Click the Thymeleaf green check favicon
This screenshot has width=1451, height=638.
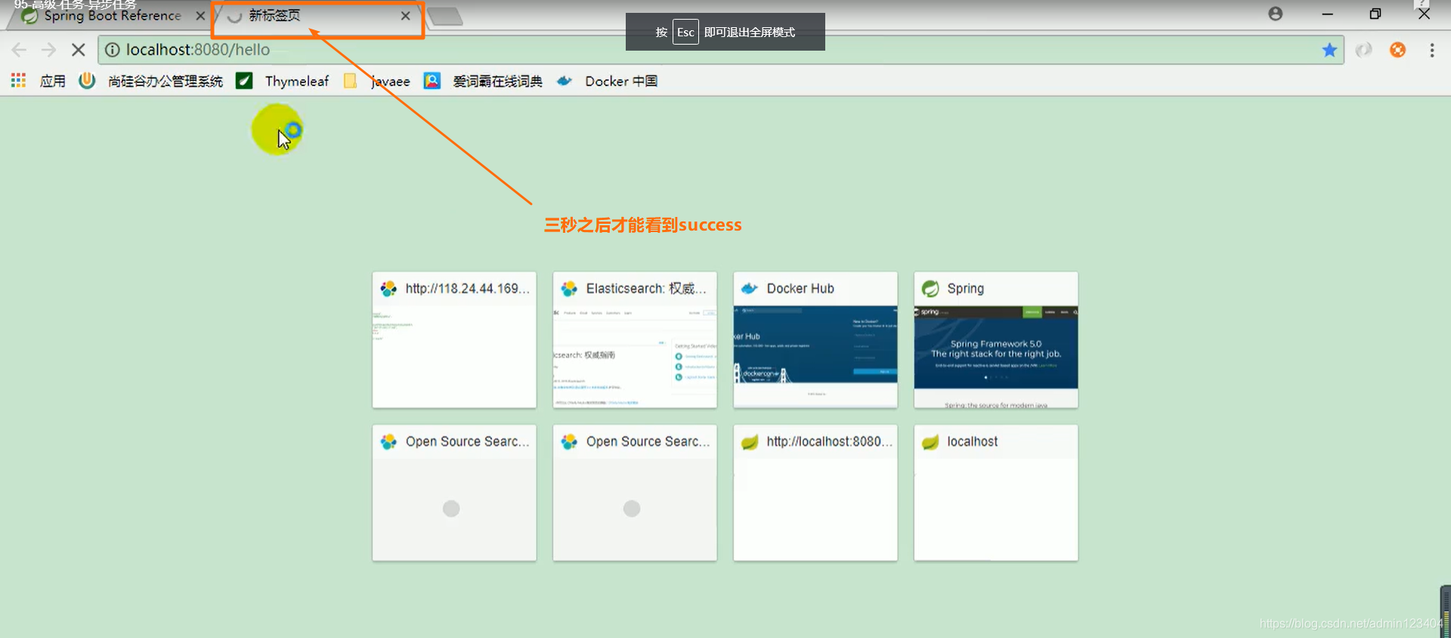244,81
